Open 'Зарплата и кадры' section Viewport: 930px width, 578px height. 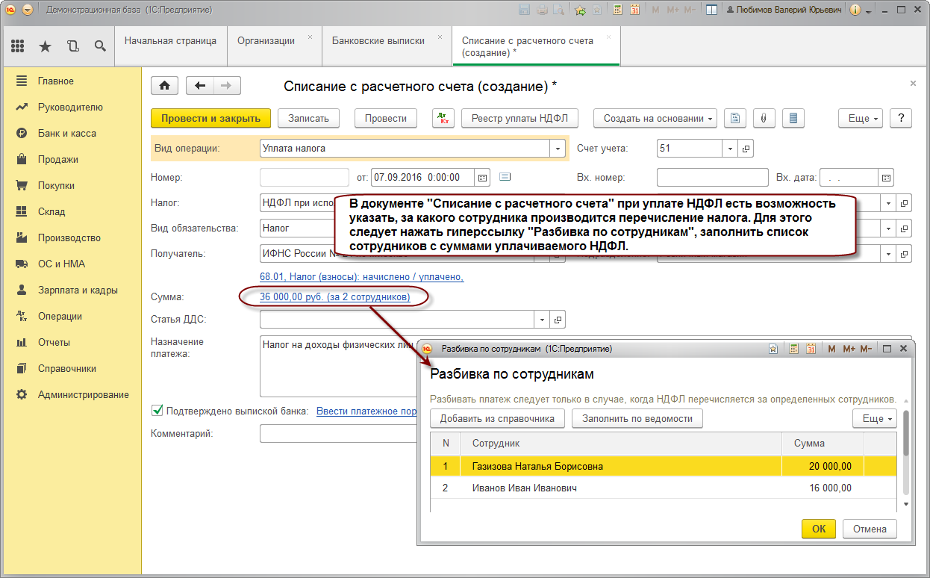pyautogui.click(x=78, y=290)
